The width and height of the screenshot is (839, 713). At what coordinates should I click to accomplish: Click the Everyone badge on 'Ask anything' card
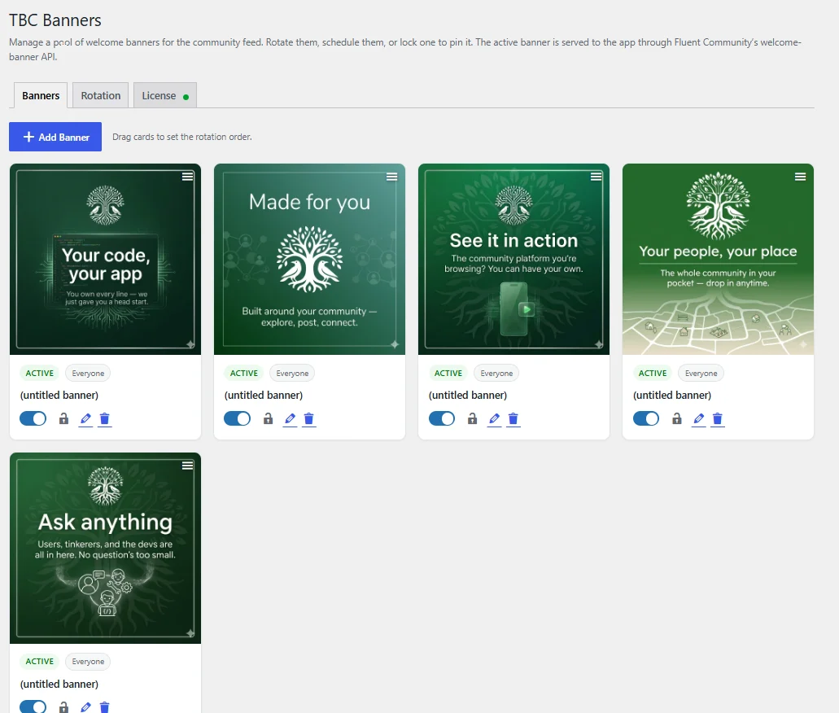tap(88, 662)
